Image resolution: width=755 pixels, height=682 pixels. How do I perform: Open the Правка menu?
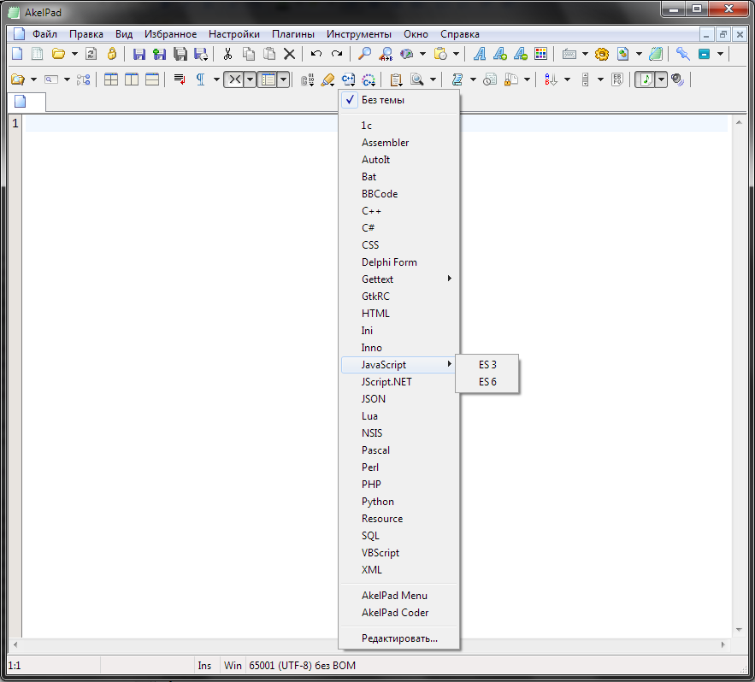(86, 34)
